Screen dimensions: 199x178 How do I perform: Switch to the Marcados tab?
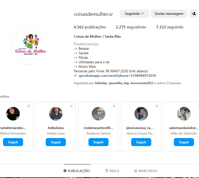[146, 171]
